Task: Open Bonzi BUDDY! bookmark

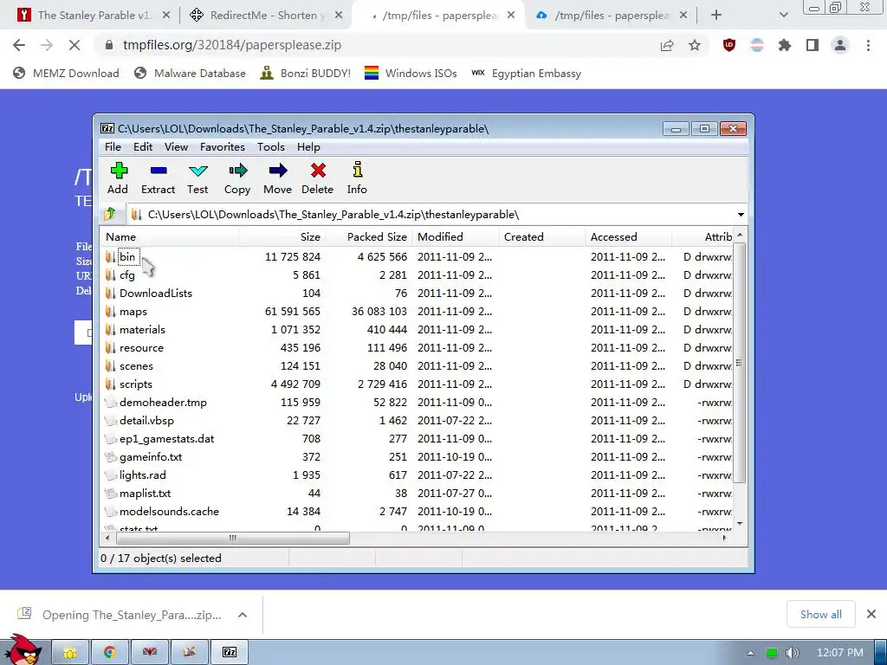Action: click(306, 73)
